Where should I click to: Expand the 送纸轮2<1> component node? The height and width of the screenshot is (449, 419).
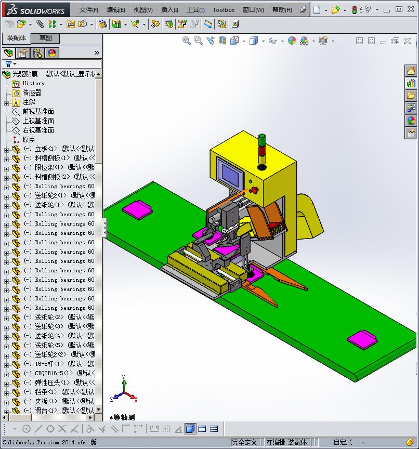pos(7,197)
